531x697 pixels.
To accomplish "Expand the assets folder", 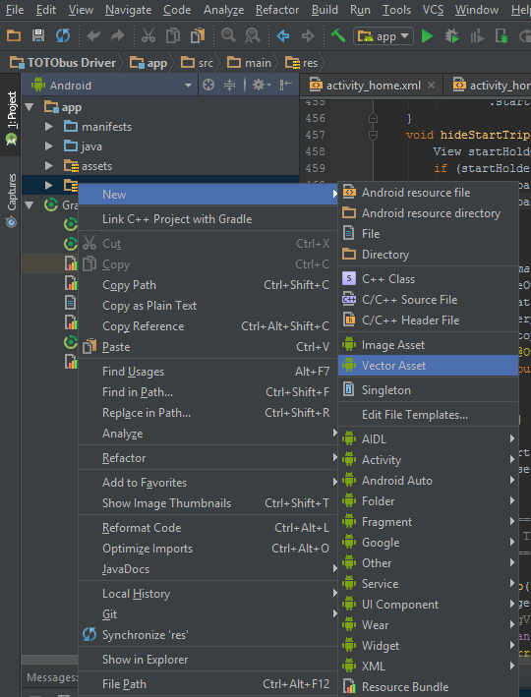I will tap(49, 166).
